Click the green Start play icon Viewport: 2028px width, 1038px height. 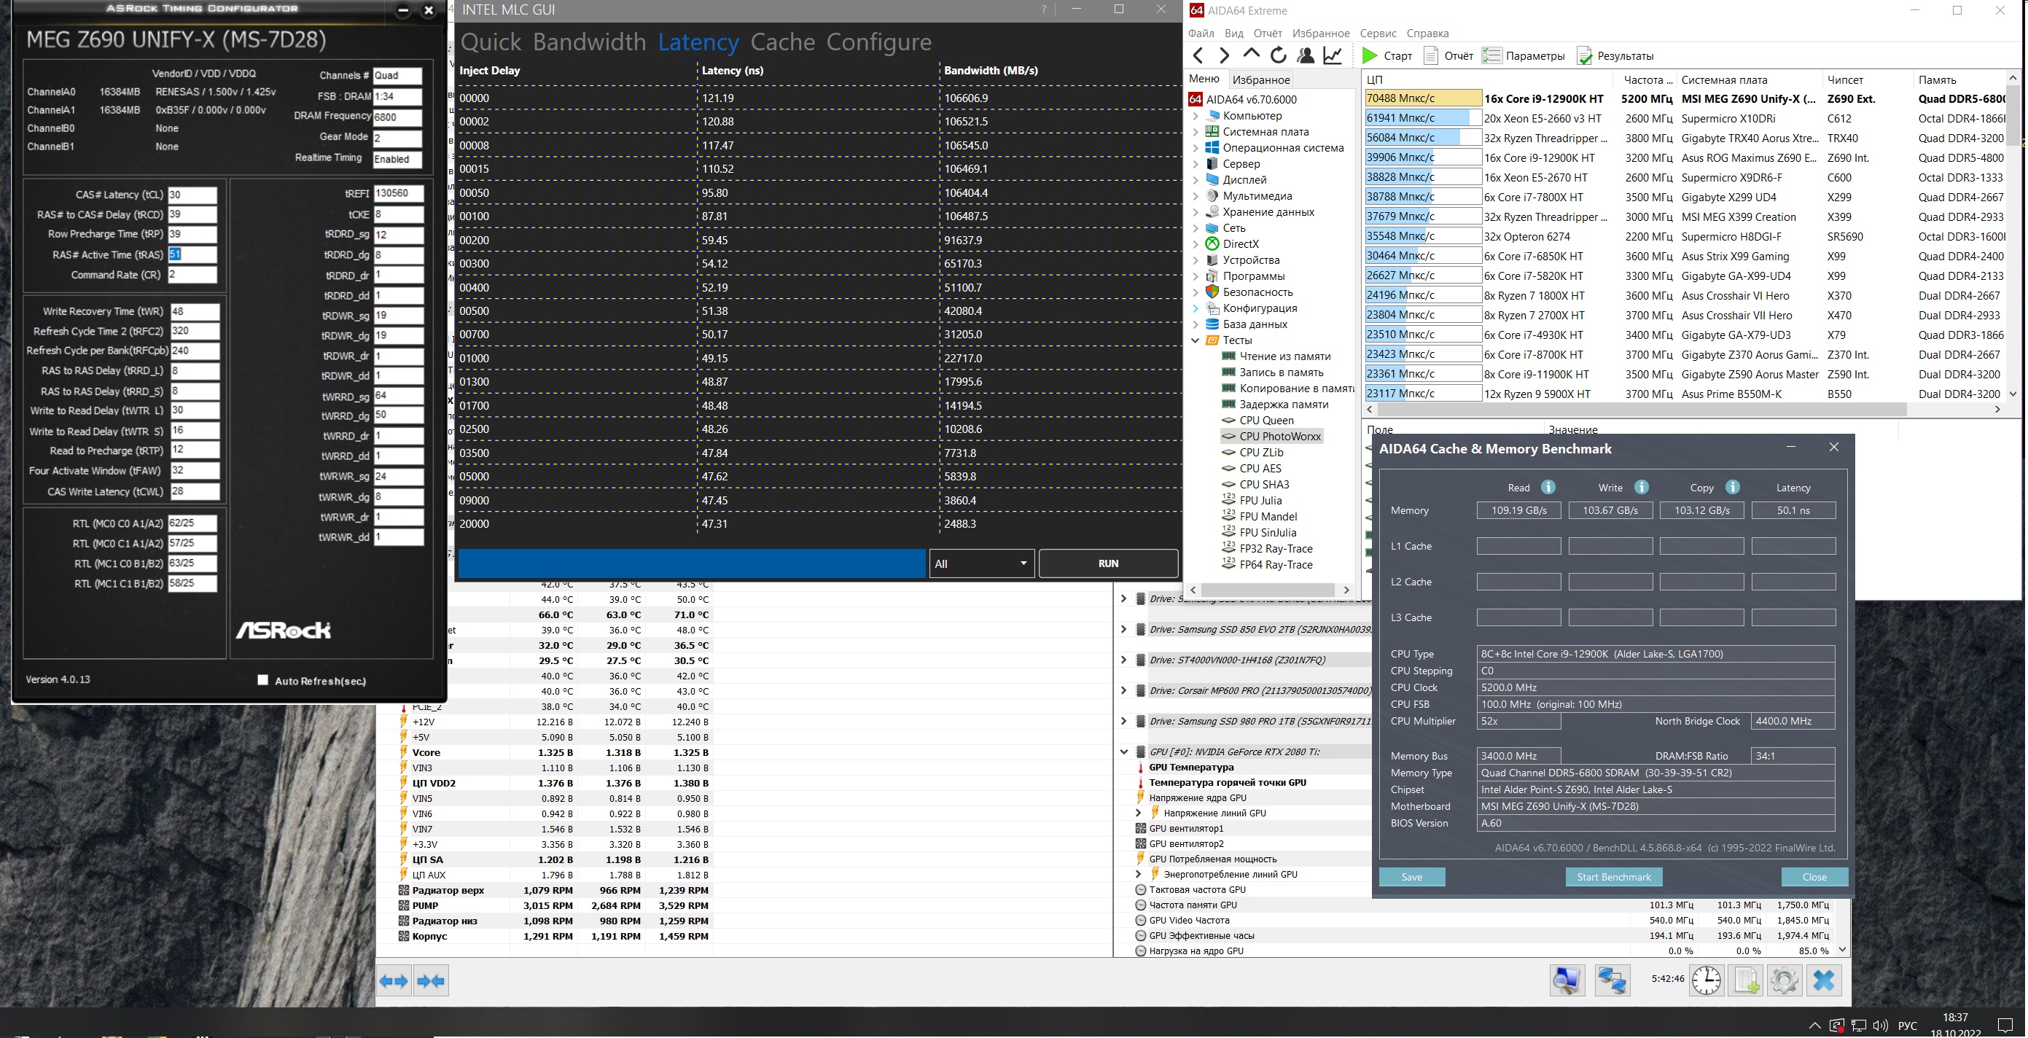(1370, 55)
